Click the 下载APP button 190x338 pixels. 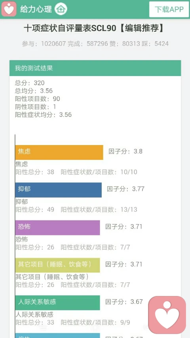click(x=169, y=9)
